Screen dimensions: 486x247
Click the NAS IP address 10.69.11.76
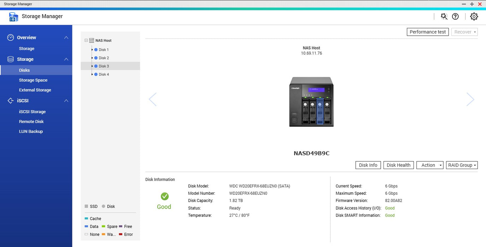pos(311,54)
